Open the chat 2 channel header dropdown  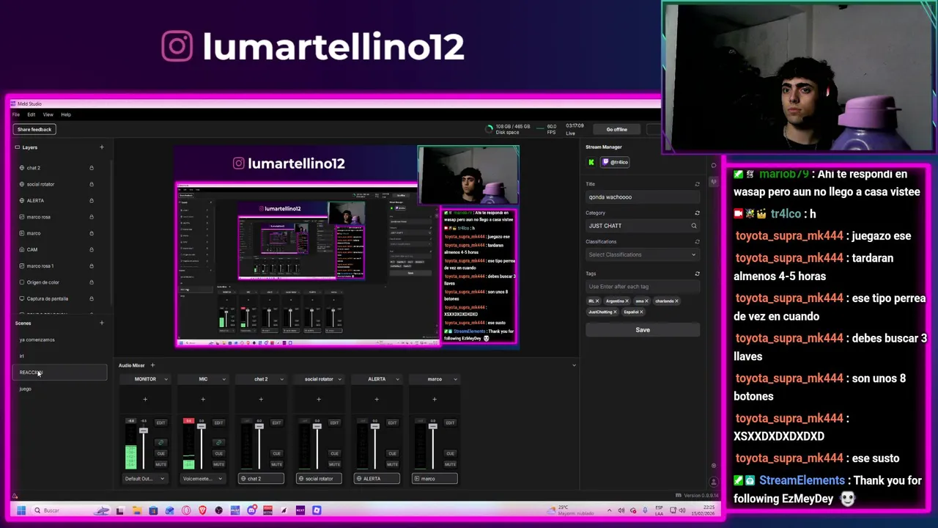coord(281,379)
